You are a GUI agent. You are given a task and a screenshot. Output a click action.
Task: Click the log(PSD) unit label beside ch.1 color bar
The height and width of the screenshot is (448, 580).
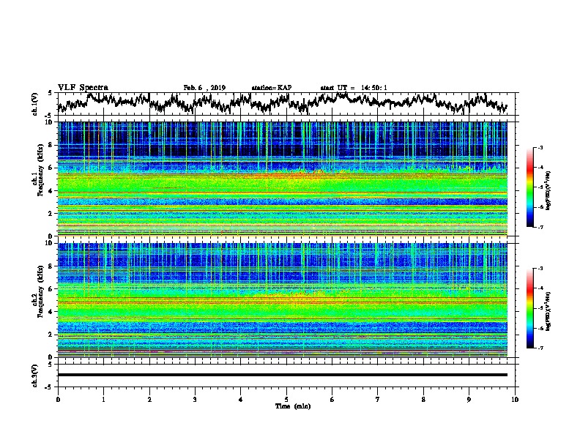549,190
